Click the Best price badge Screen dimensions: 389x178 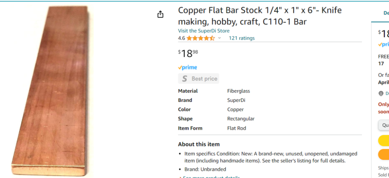tap(199, 79)
